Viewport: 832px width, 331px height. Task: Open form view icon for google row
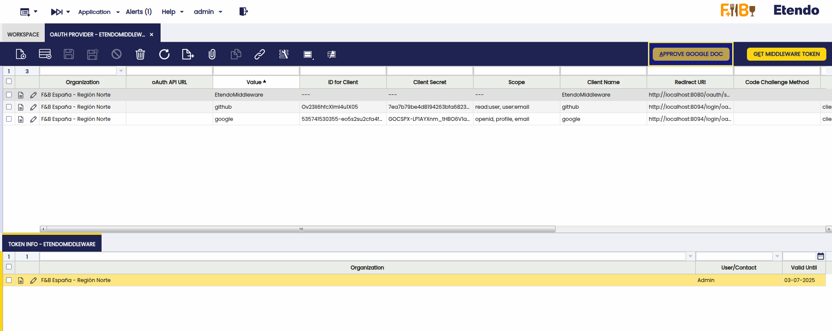click(21, 119)
